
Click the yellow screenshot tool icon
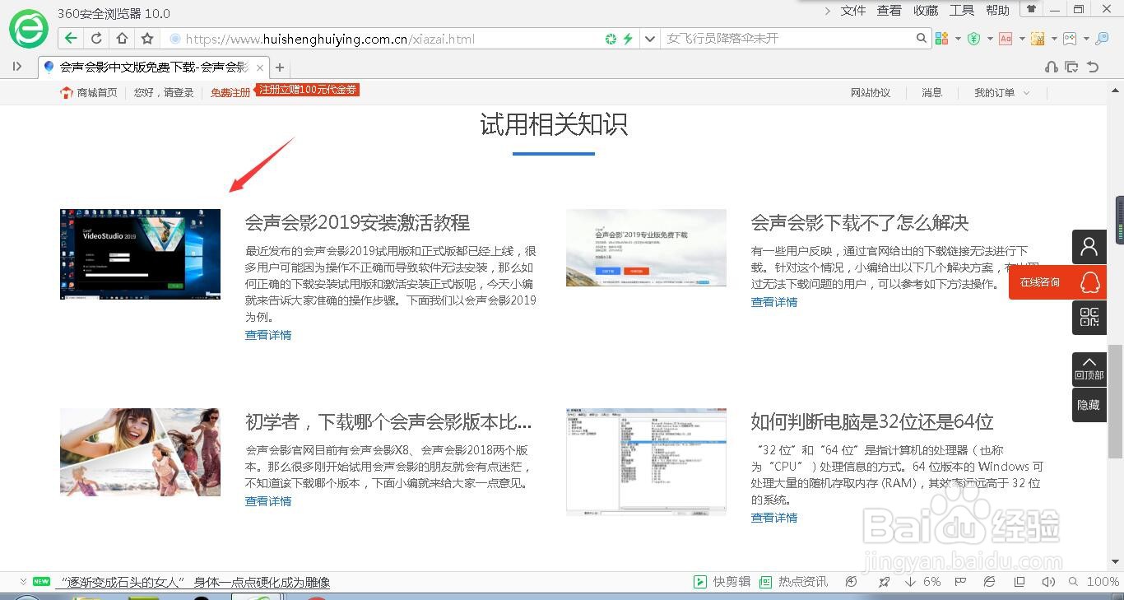tap(1038, 39)
